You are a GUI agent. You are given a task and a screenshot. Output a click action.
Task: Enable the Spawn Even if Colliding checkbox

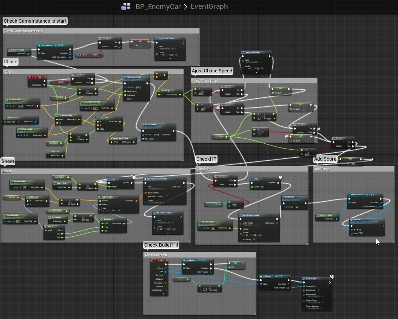pyautogui.click(x=167, y=196)
